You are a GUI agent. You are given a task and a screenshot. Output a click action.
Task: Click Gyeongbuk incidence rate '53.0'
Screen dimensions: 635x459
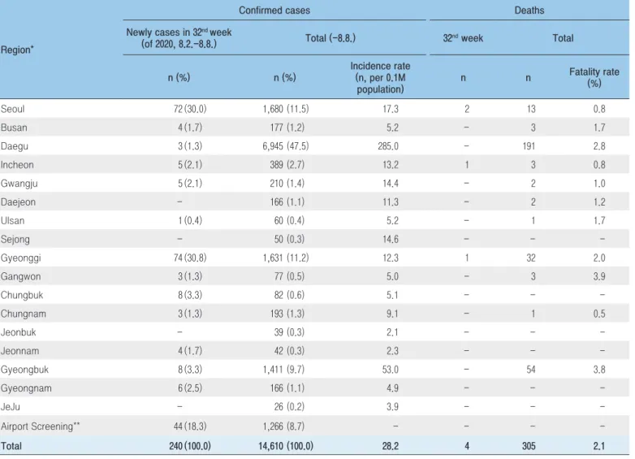[x=391, y=370]
